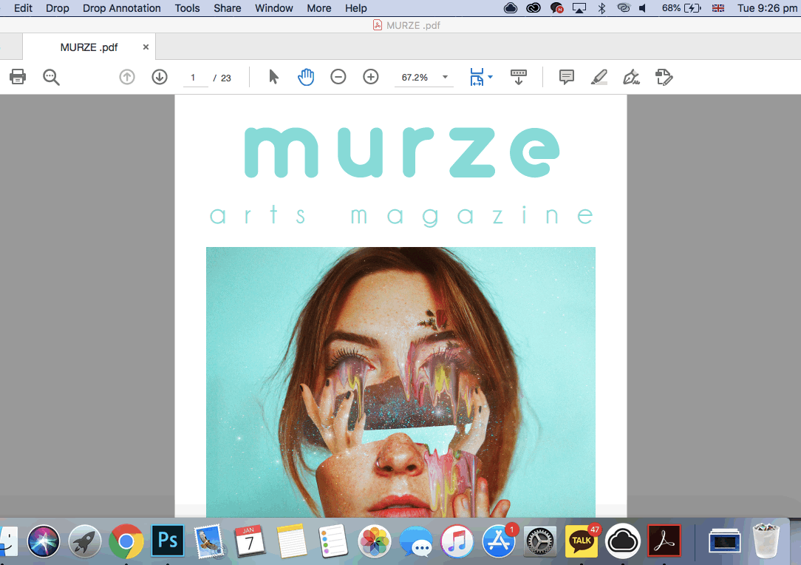Add a comment sticky note

pos(567,77)
